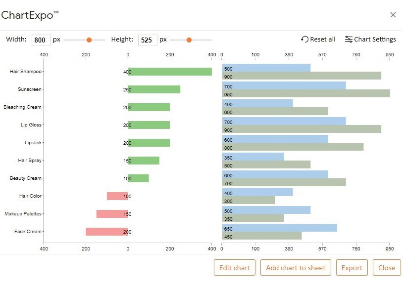Select the Edit chart button

[x=234, y=267]
